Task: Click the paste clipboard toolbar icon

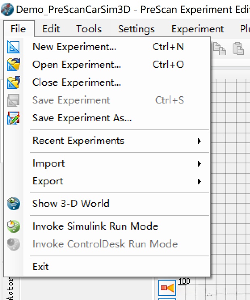Action: 239,49
